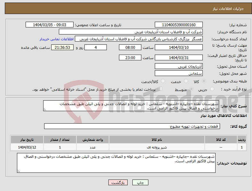The height and width of the screenshot is (191, 252).
Task: Click the need number field 1104005390000160
Action: [178, 25]
